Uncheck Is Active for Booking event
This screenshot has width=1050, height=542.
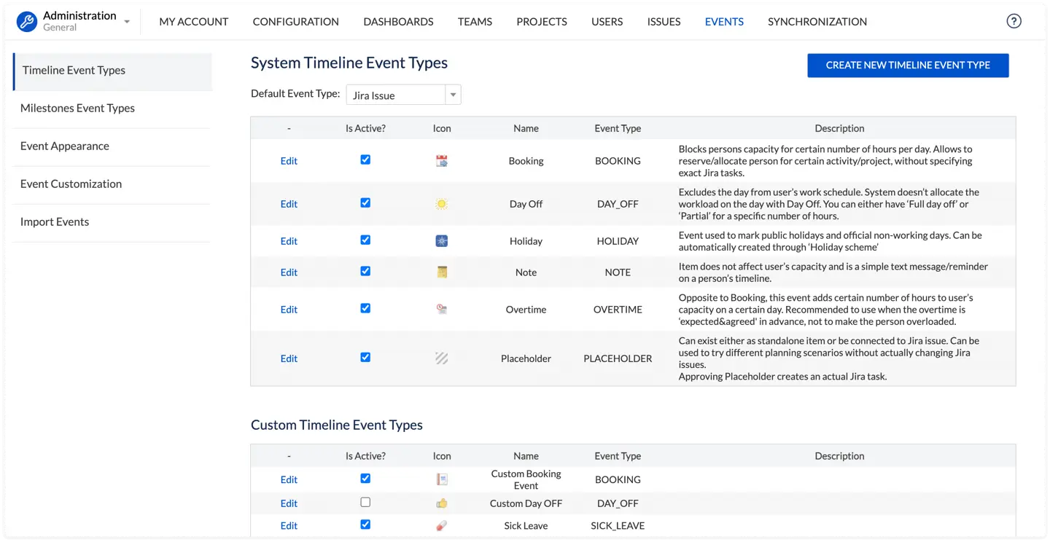[365, 160]
